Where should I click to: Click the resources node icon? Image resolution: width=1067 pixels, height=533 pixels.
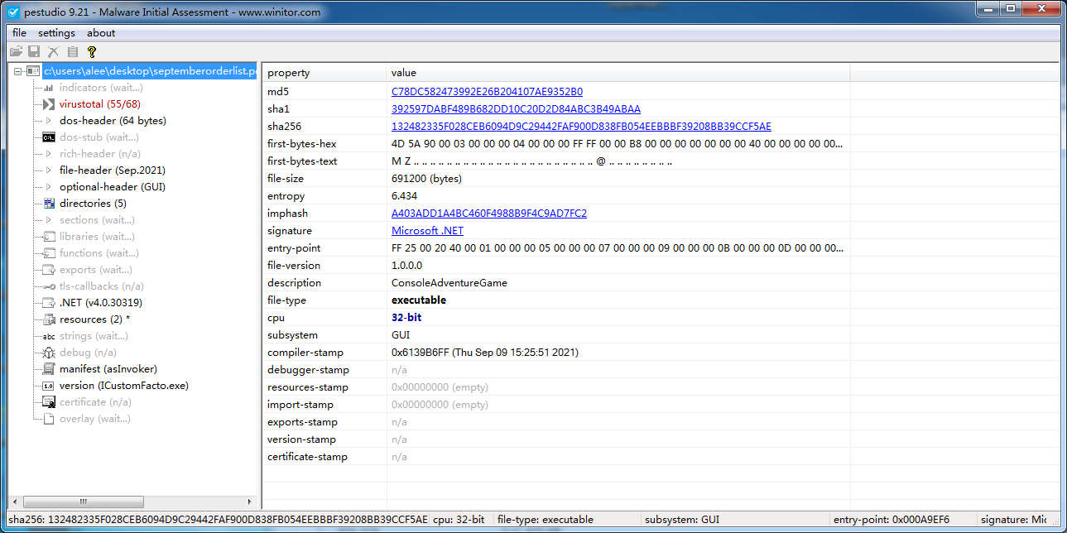(49, 319)
